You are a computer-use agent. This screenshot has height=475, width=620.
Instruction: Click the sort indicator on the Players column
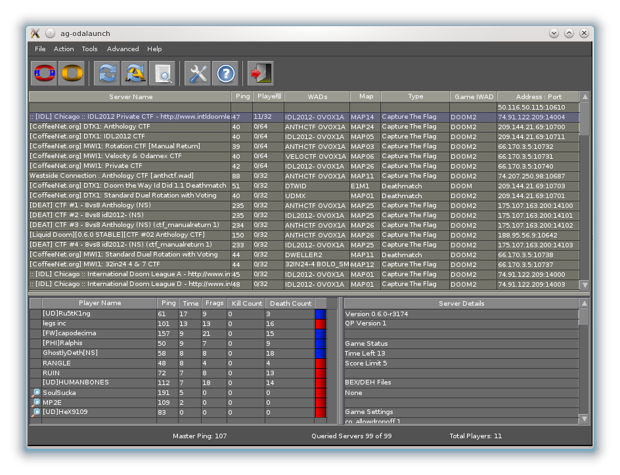(278, 96)
